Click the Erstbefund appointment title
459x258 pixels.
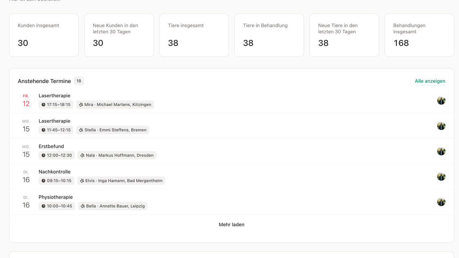(51, 147)
